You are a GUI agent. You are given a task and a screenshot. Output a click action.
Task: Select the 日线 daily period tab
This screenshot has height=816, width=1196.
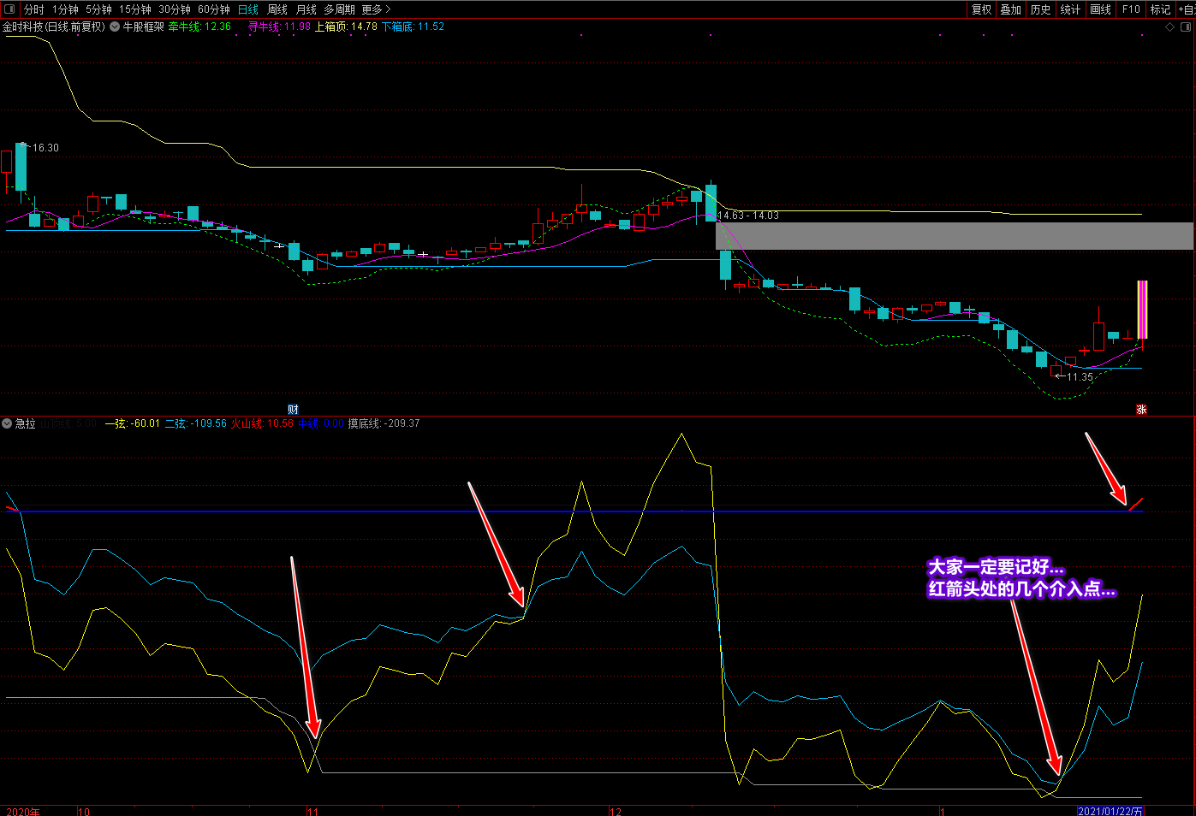coord(248,9)
